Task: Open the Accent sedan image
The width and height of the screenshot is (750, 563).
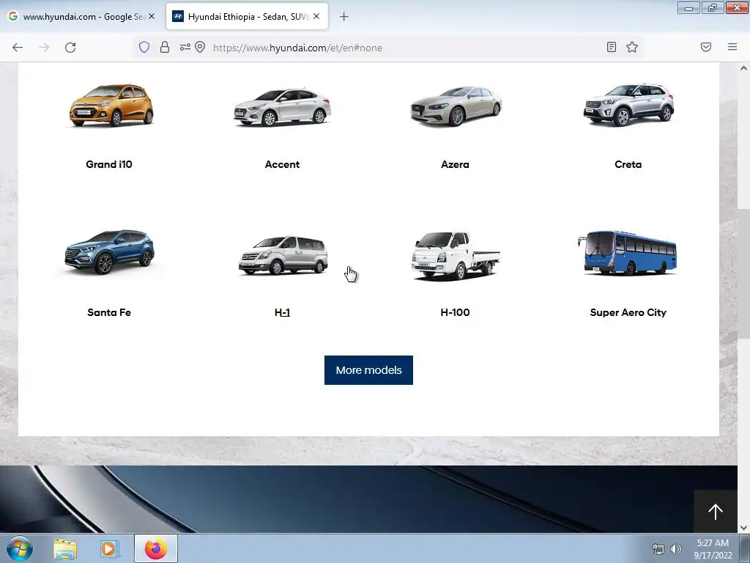Action: click(282, 107)
